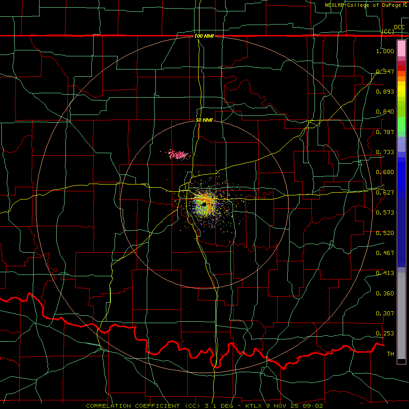Select the 0.467 scale value
Image resolution: width=409 pixels, height=409 pixels.
(385, 253)
